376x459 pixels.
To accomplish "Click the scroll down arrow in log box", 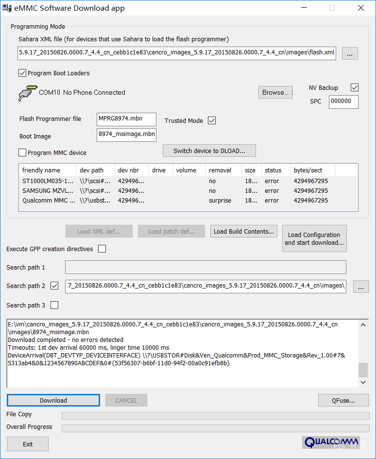I will click(363, 382).
